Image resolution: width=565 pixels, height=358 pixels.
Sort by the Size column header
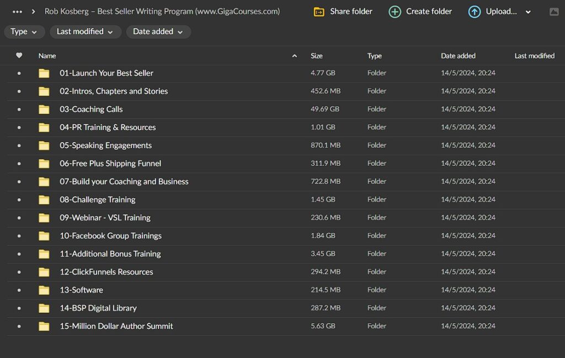pos(317,56)
